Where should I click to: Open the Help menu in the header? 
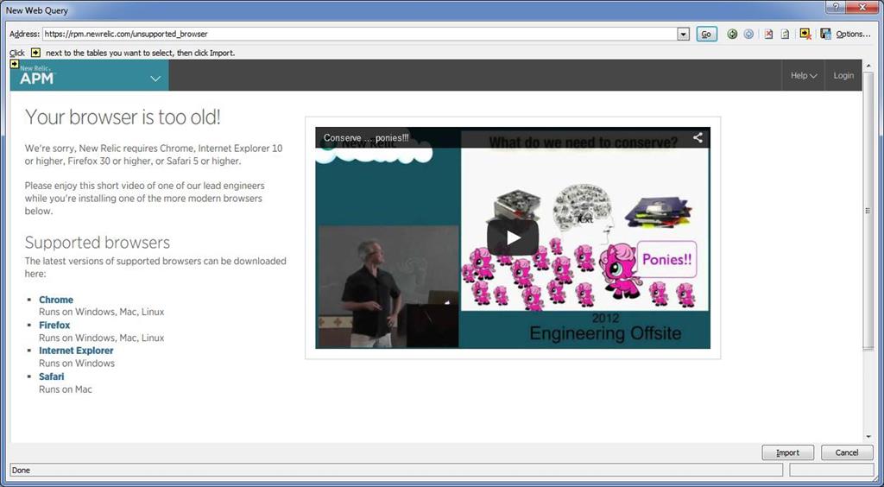point(804,75)
